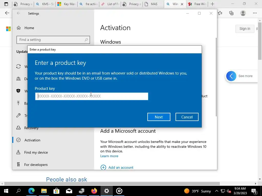Click the People also ask heading

coord(67,179)
